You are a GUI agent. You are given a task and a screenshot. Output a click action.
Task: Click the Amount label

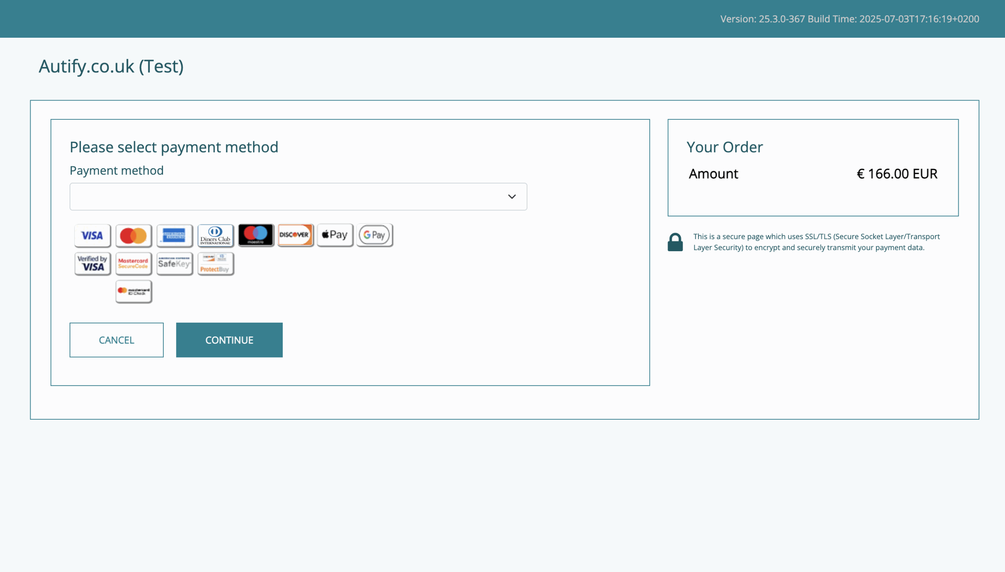click(x=714, y=174)
